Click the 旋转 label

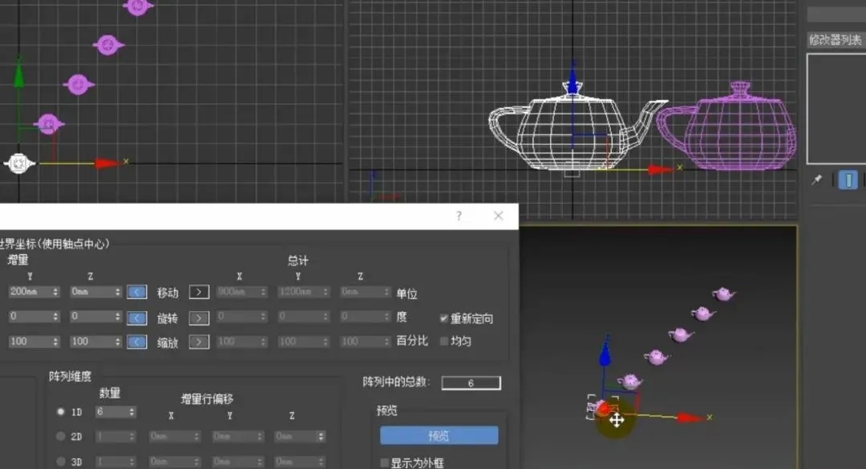168,318
